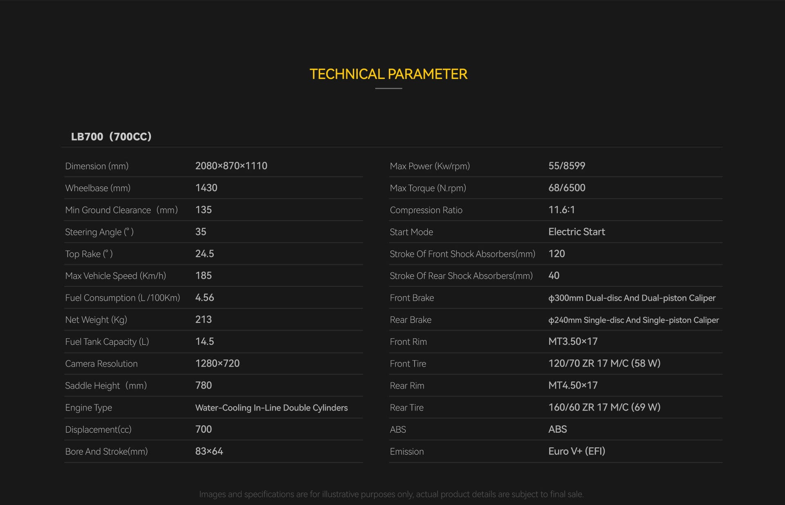Click the Rear Brake caliper description
Viewport: 785px width, 505px height.
tap(633, 320)
